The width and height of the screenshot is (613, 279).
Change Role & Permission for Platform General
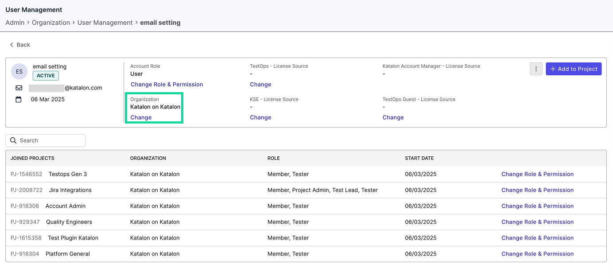[537, 254]
